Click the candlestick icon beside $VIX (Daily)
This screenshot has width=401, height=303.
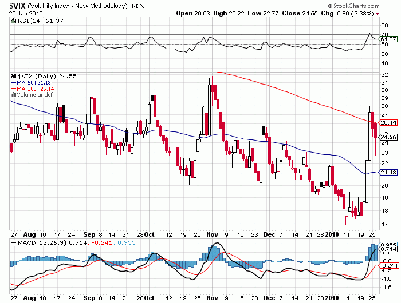(x=14, y=76)
